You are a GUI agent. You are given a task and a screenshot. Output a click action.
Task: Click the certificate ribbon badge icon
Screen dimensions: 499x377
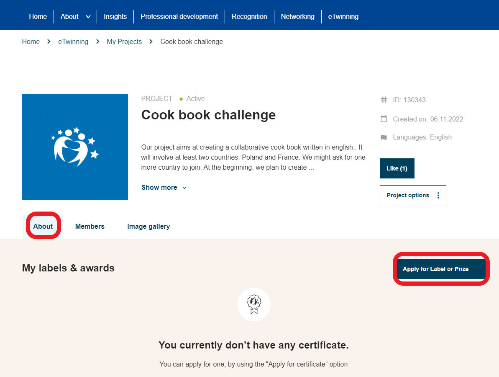pyautogui.click(x=254, y=305)
